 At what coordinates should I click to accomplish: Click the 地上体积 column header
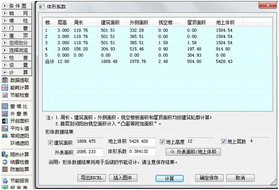click(228, 23)
